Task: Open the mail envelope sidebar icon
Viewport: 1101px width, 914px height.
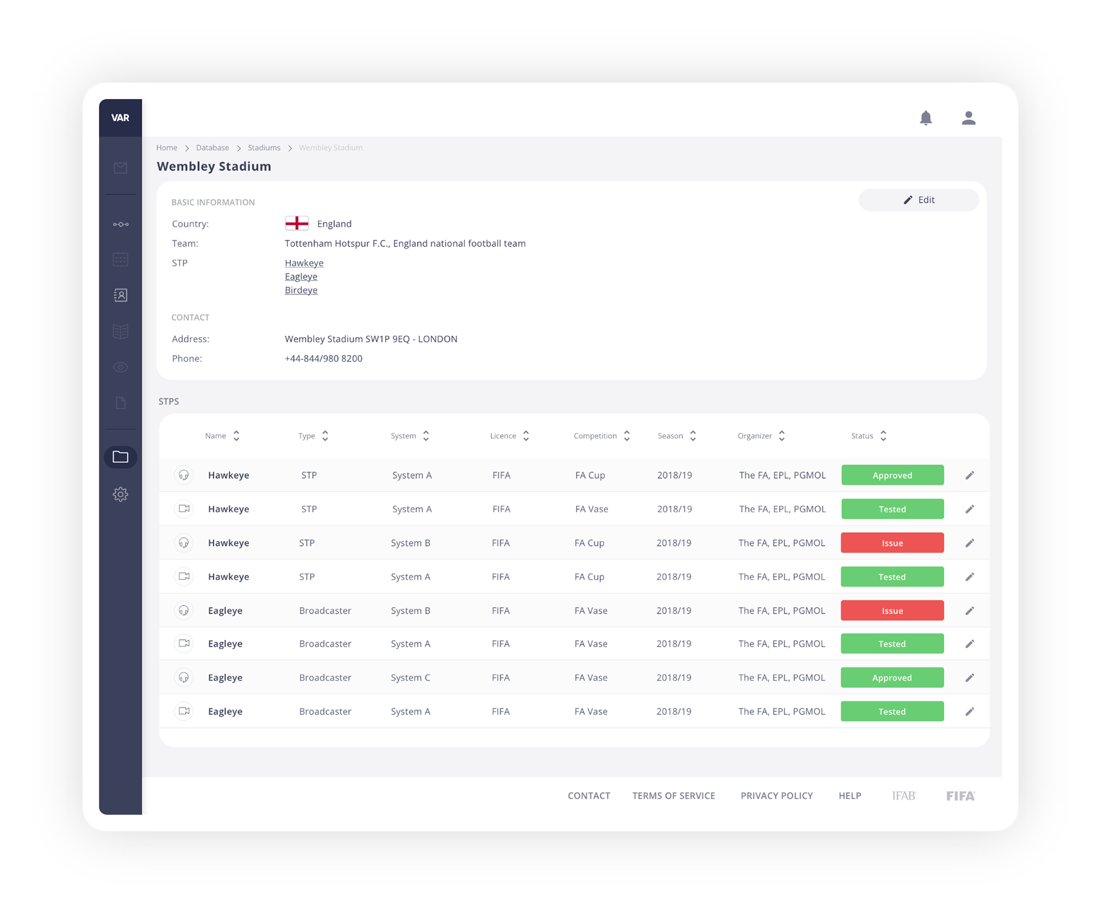Action: click(x=120, y=168)
